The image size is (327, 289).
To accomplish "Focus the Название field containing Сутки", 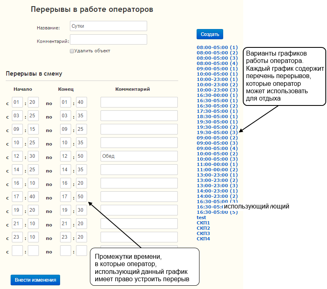I will pyautogui.click(x=108, y=26).
